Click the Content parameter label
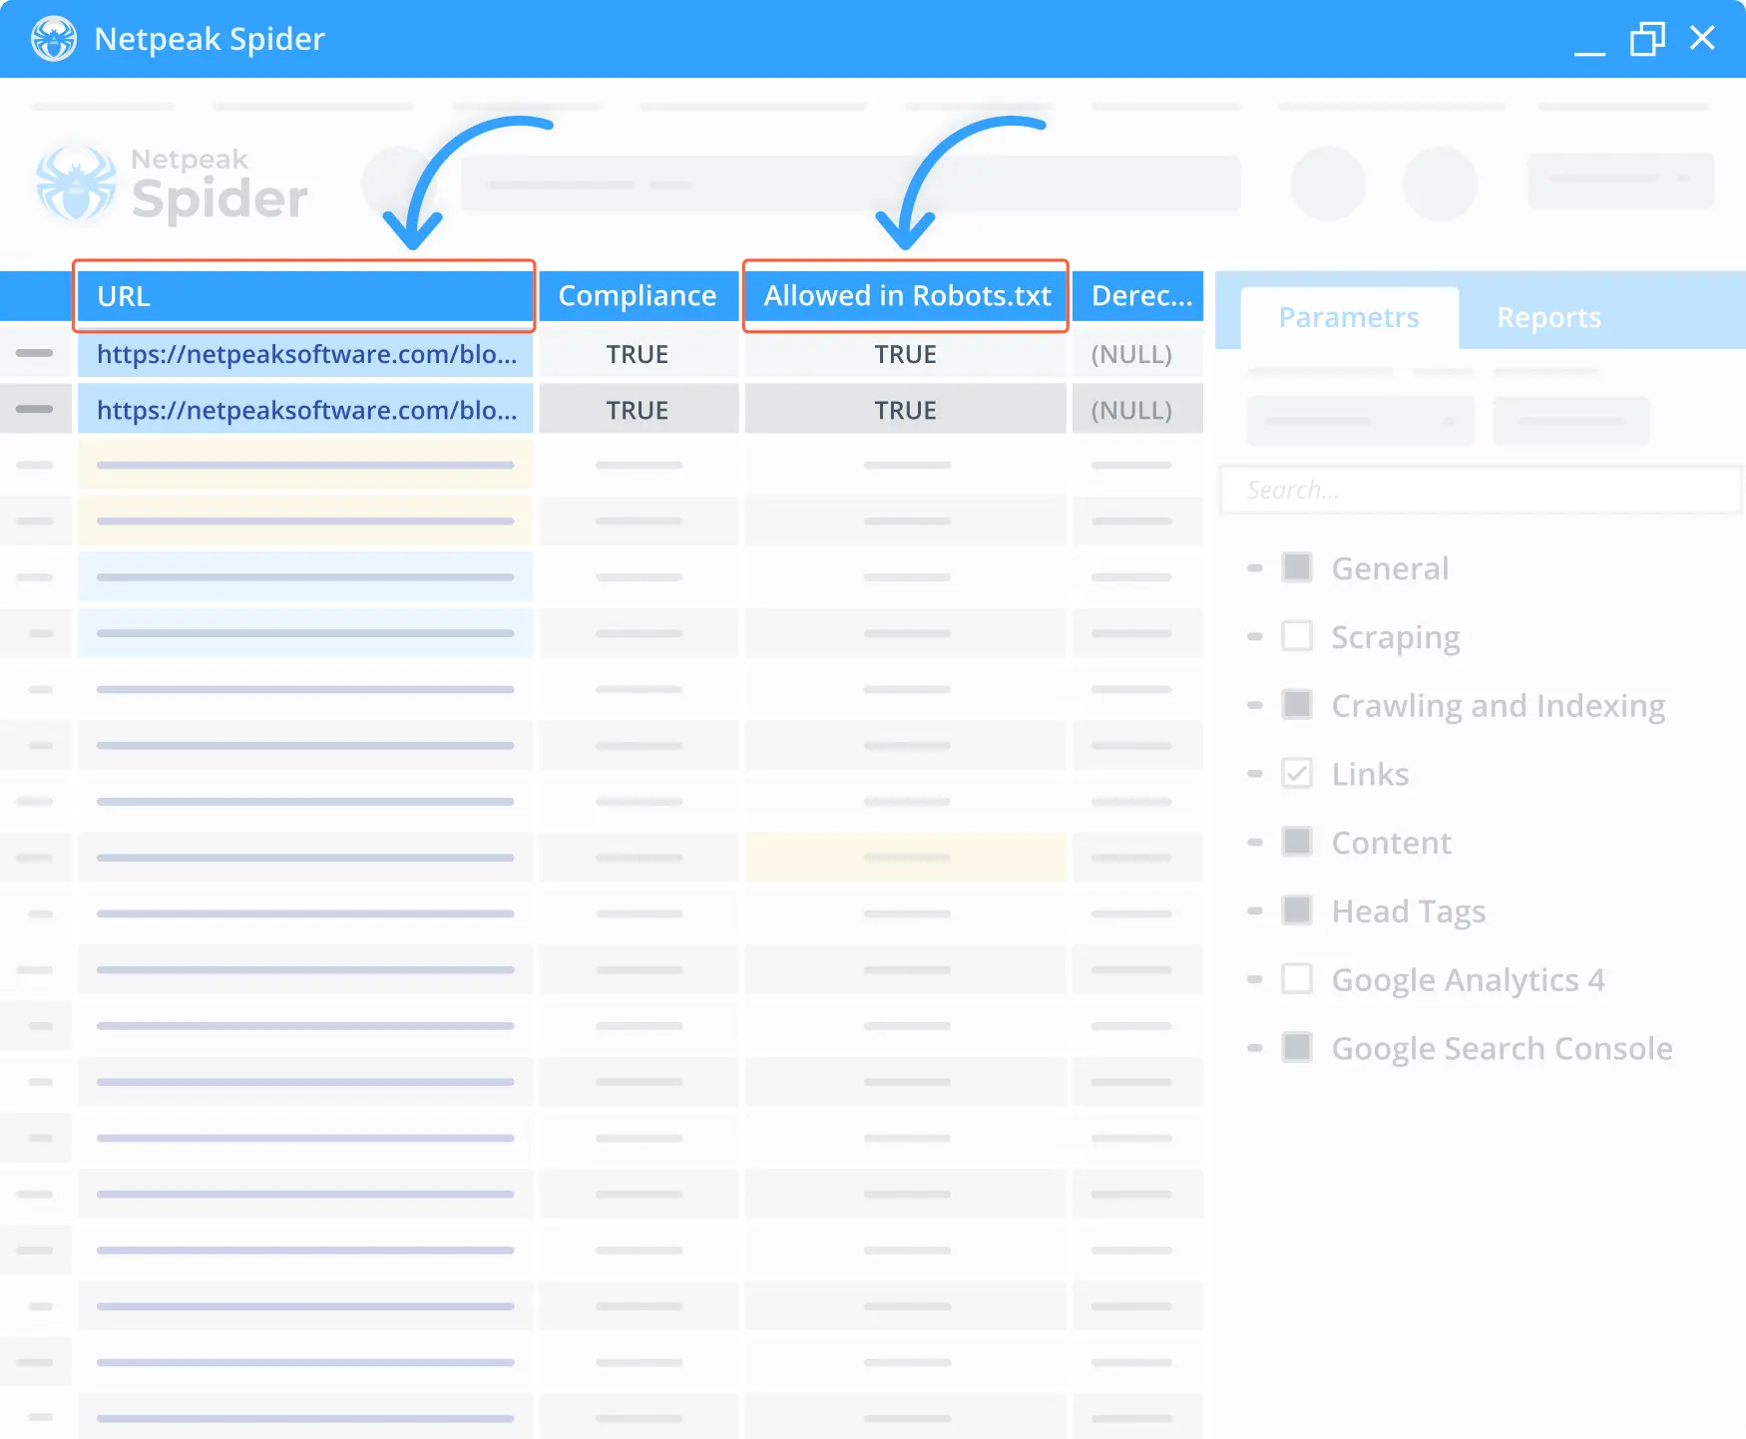The width and height of the screenshot is (1746, 1439). [x=1391, y=843]
